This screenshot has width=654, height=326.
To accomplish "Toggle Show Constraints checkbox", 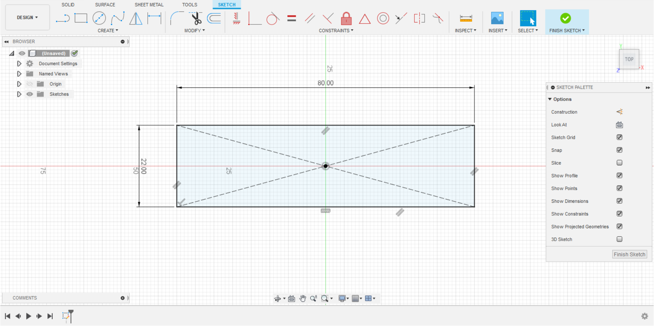I will 619,214.
